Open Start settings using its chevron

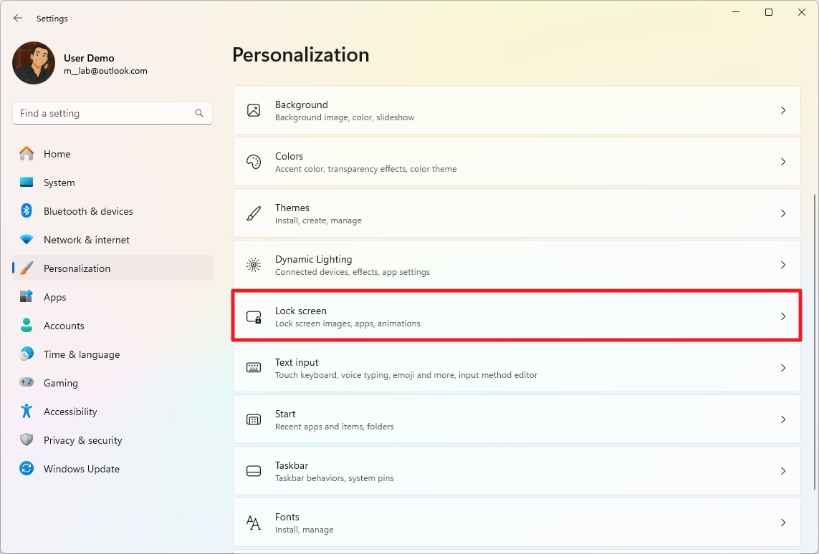point(783,419)
